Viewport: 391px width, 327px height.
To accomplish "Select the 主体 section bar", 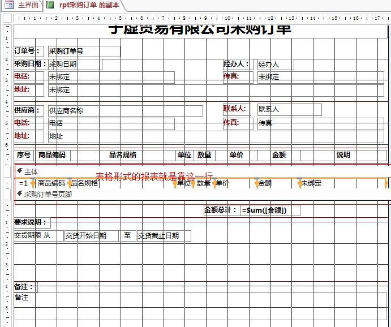I will (x=203, y=171).
